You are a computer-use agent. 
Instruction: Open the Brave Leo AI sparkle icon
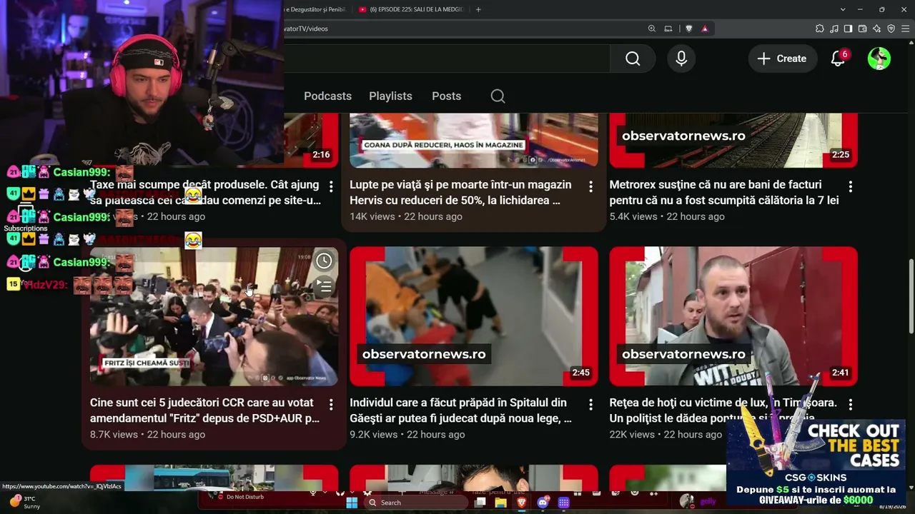point(876,29)
